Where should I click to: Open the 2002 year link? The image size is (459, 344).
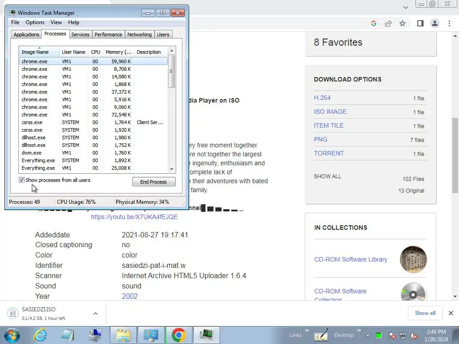pyautogui.click(x=130, y=296)
